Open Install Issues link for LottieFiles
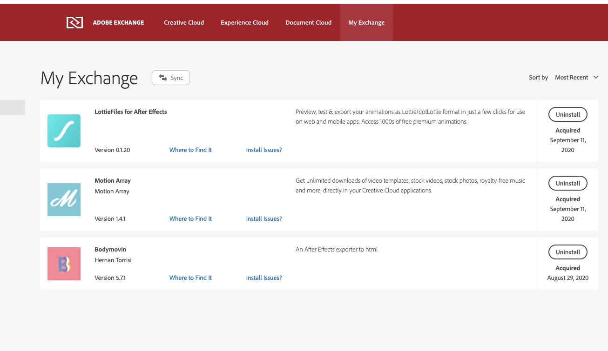Screen dimensions: 608x351 (264, 150)
